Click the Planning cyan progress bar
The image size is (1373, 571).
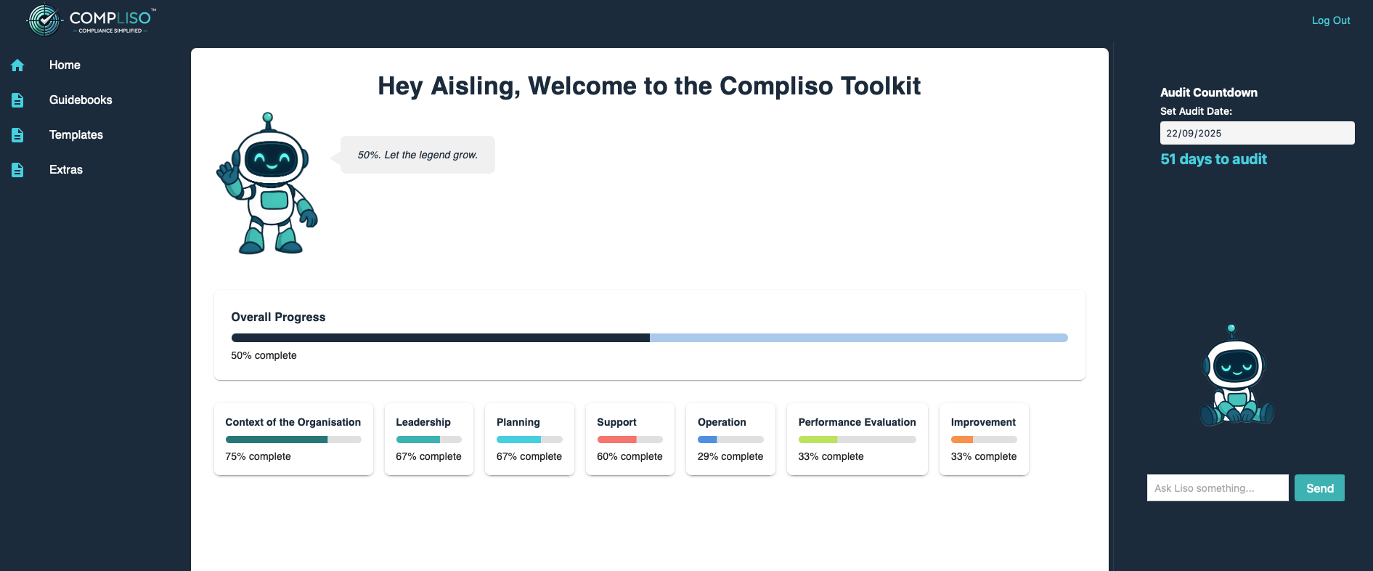tap(529, 440)
